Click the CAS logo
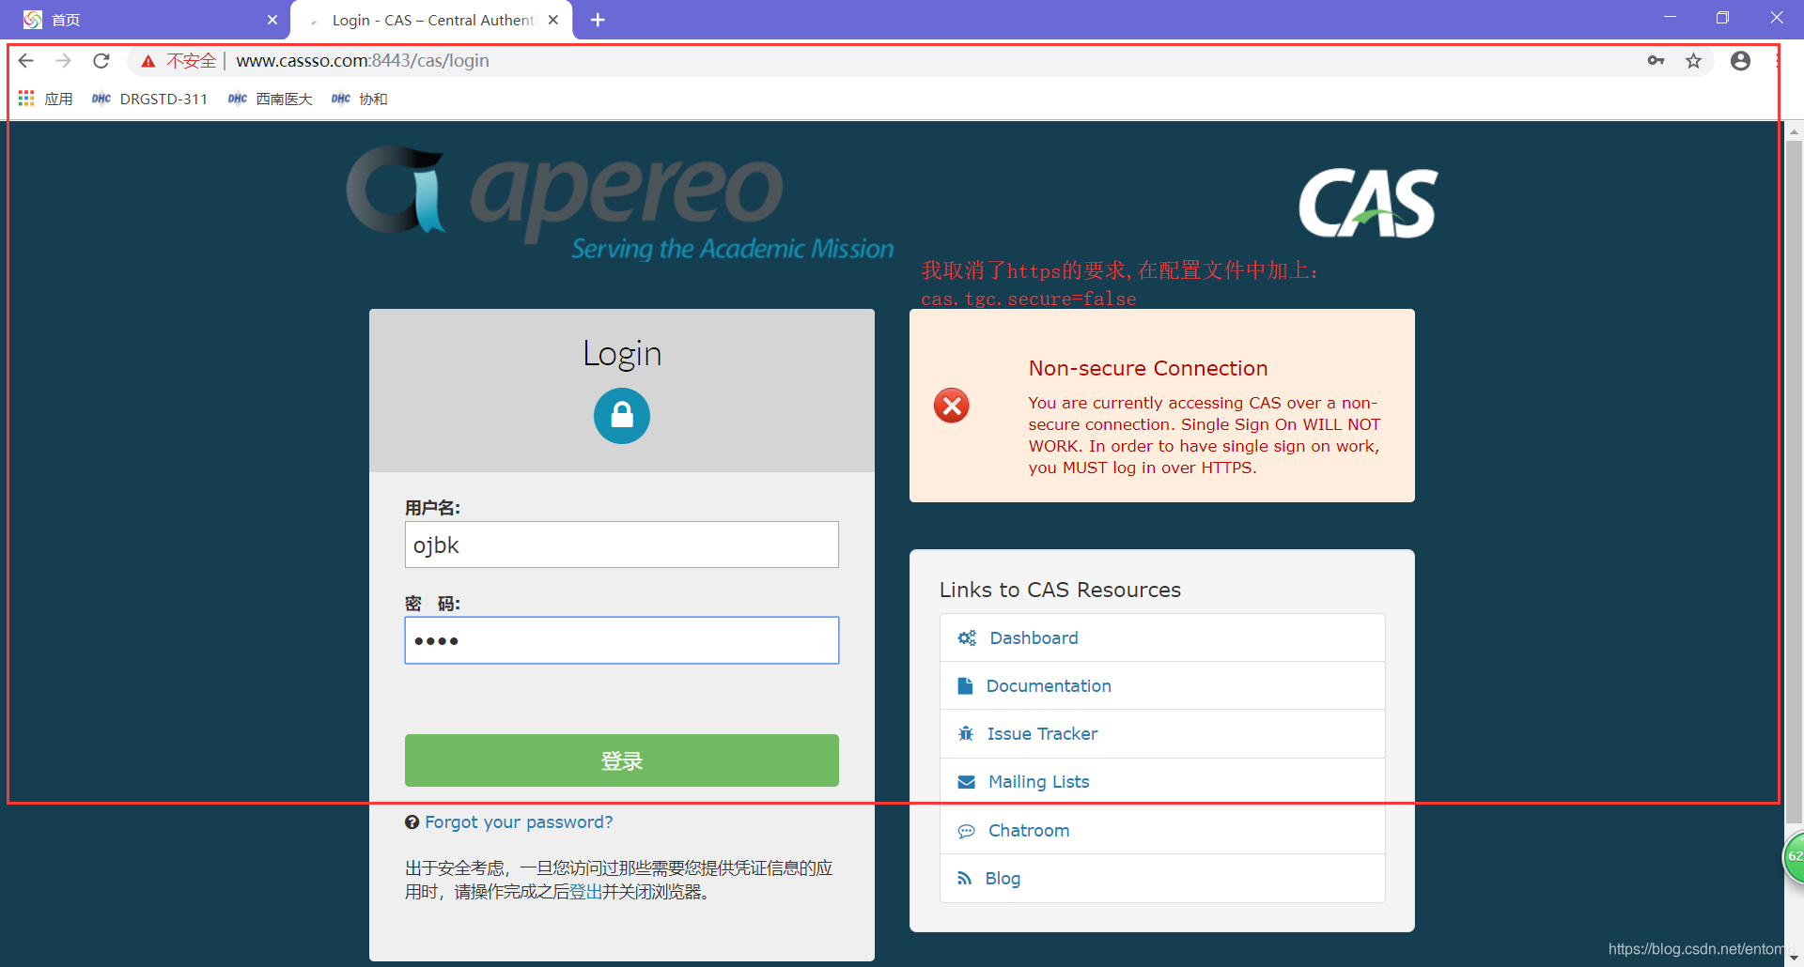The height and width of the screenshot is (967, 1804). pos(1368,203)
